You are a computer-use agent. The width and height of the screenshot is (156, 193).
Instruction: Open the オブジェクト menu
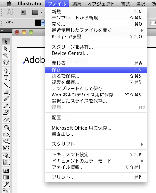[x=101, y=4]
